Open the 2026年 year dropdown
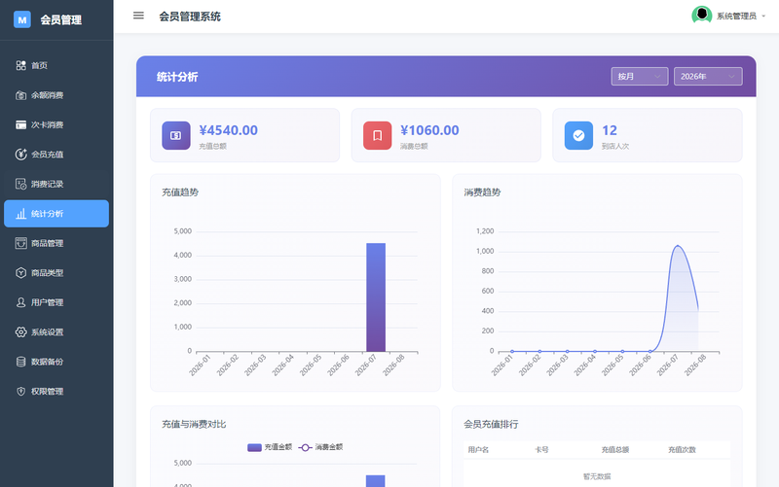The width and height of the screenshot is (779, 487). click(708, 77)
